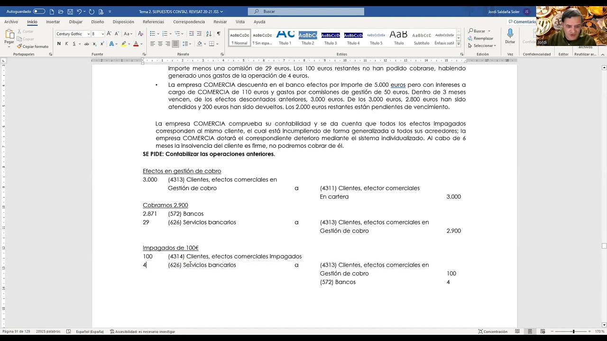Toggle Concentración focus mode in status bar

pyautogui.click(x=493, y=332)
